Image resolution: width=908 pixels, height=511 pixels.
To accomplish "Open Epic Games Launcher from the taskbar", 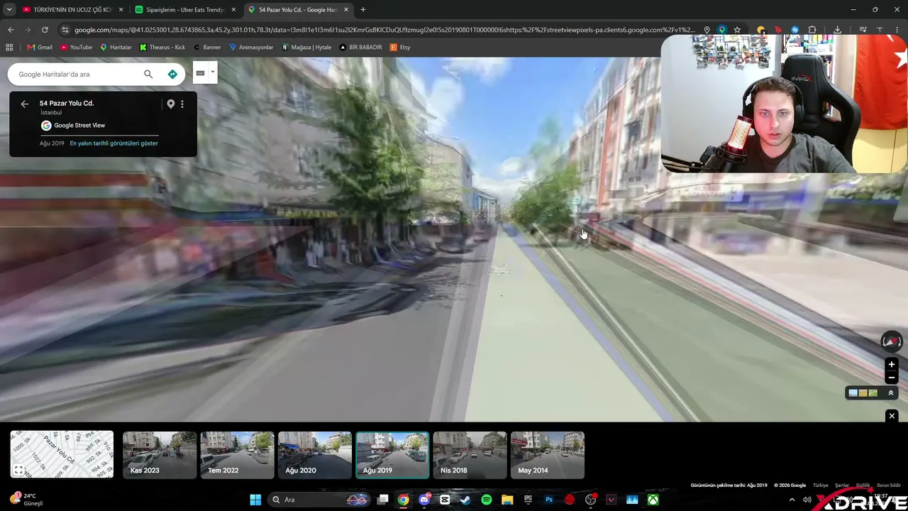I will pos(528,500).
